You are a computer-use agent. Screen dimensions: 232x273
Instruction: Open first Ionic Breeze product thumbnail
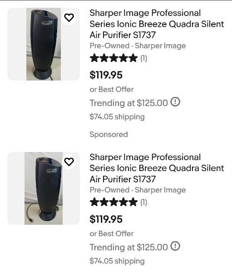(44, 44)
